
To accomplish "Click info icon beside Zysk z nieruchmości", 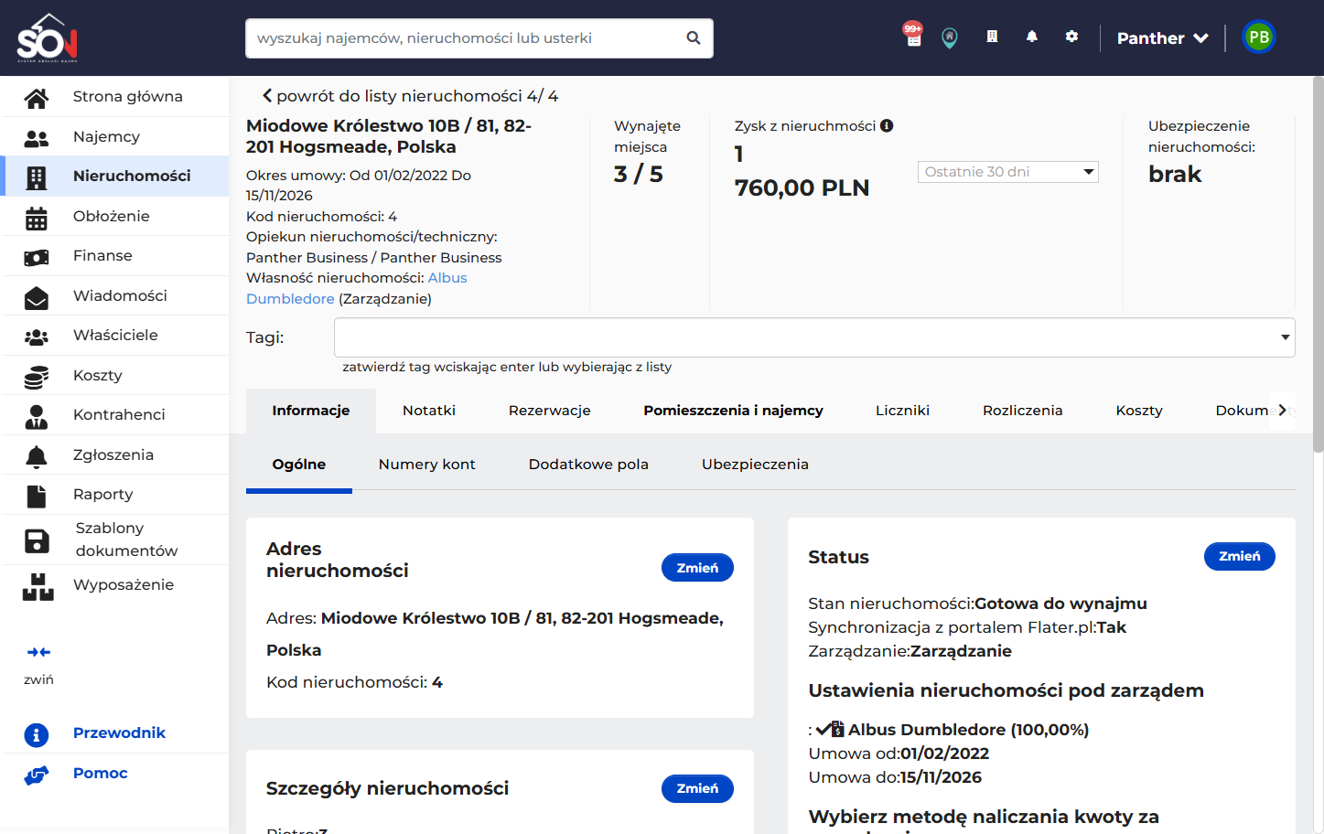I will click(887, 126).
